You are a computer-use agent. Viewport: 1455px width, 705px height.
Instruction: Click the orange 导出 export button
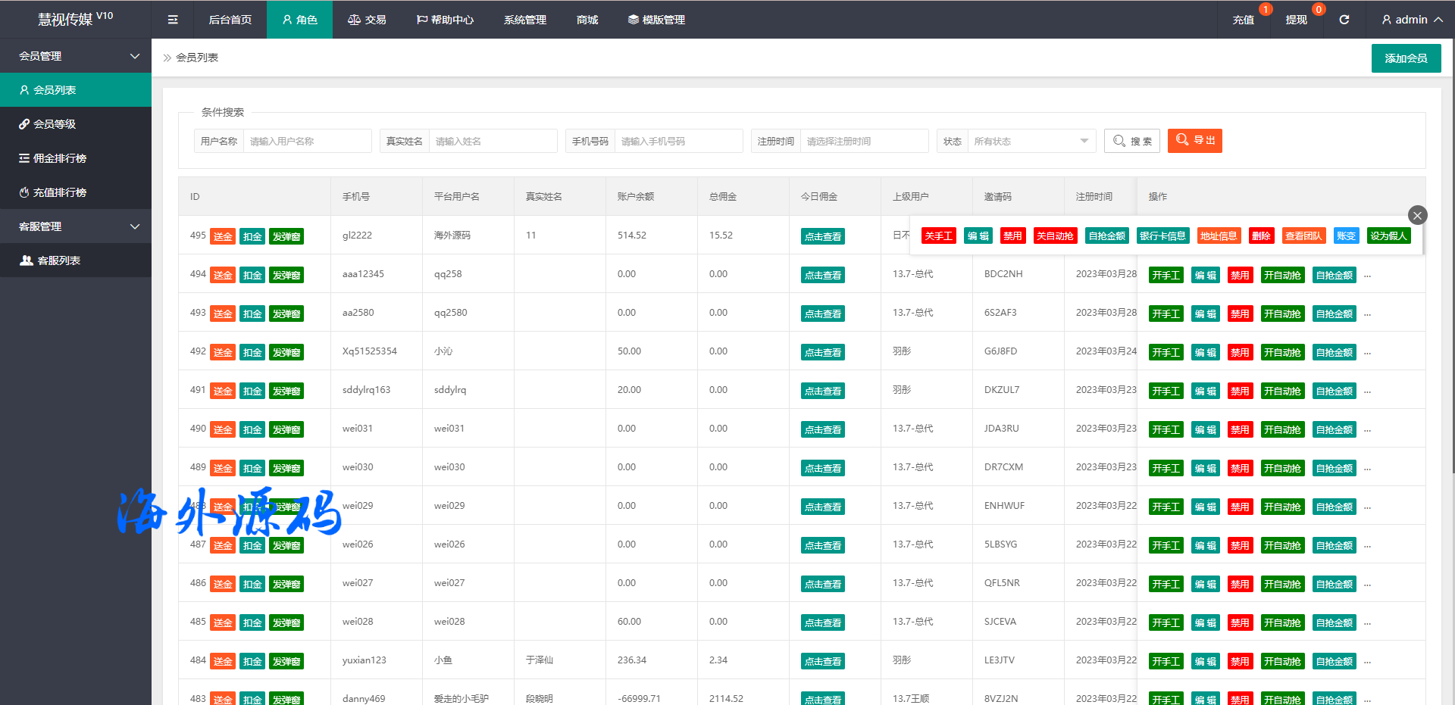(x=1194, y=141)
